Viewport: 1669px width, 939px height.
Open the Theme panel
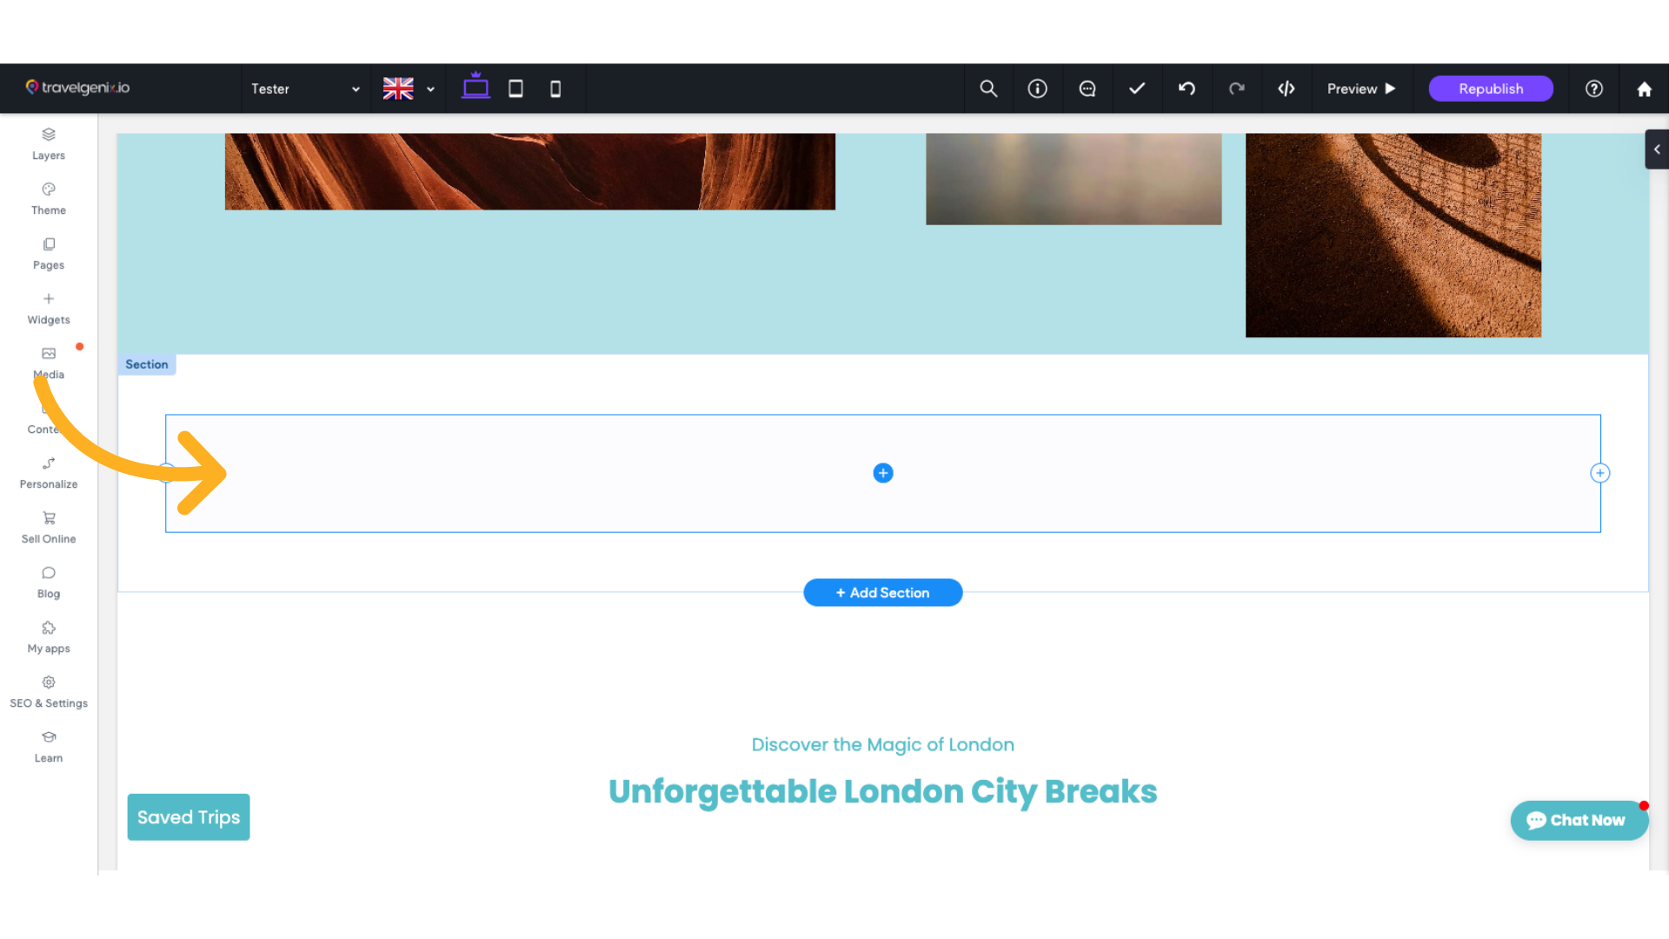point(48,198)
